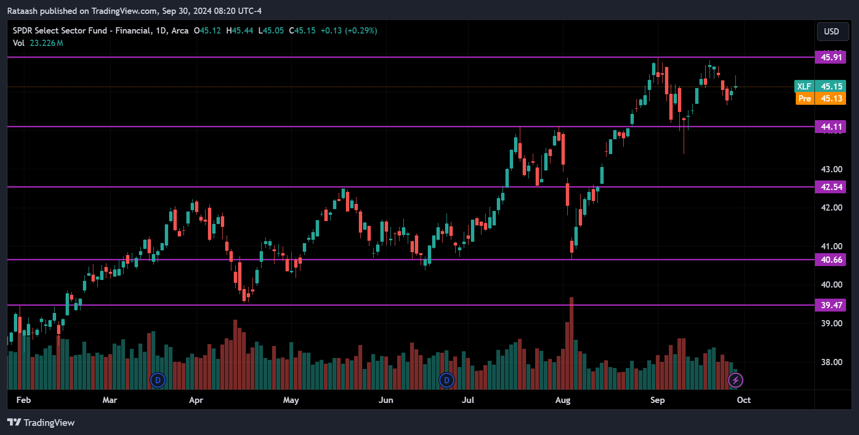Click the USD currency button
This screenshot has height=435, width=859.
(833, 32)
